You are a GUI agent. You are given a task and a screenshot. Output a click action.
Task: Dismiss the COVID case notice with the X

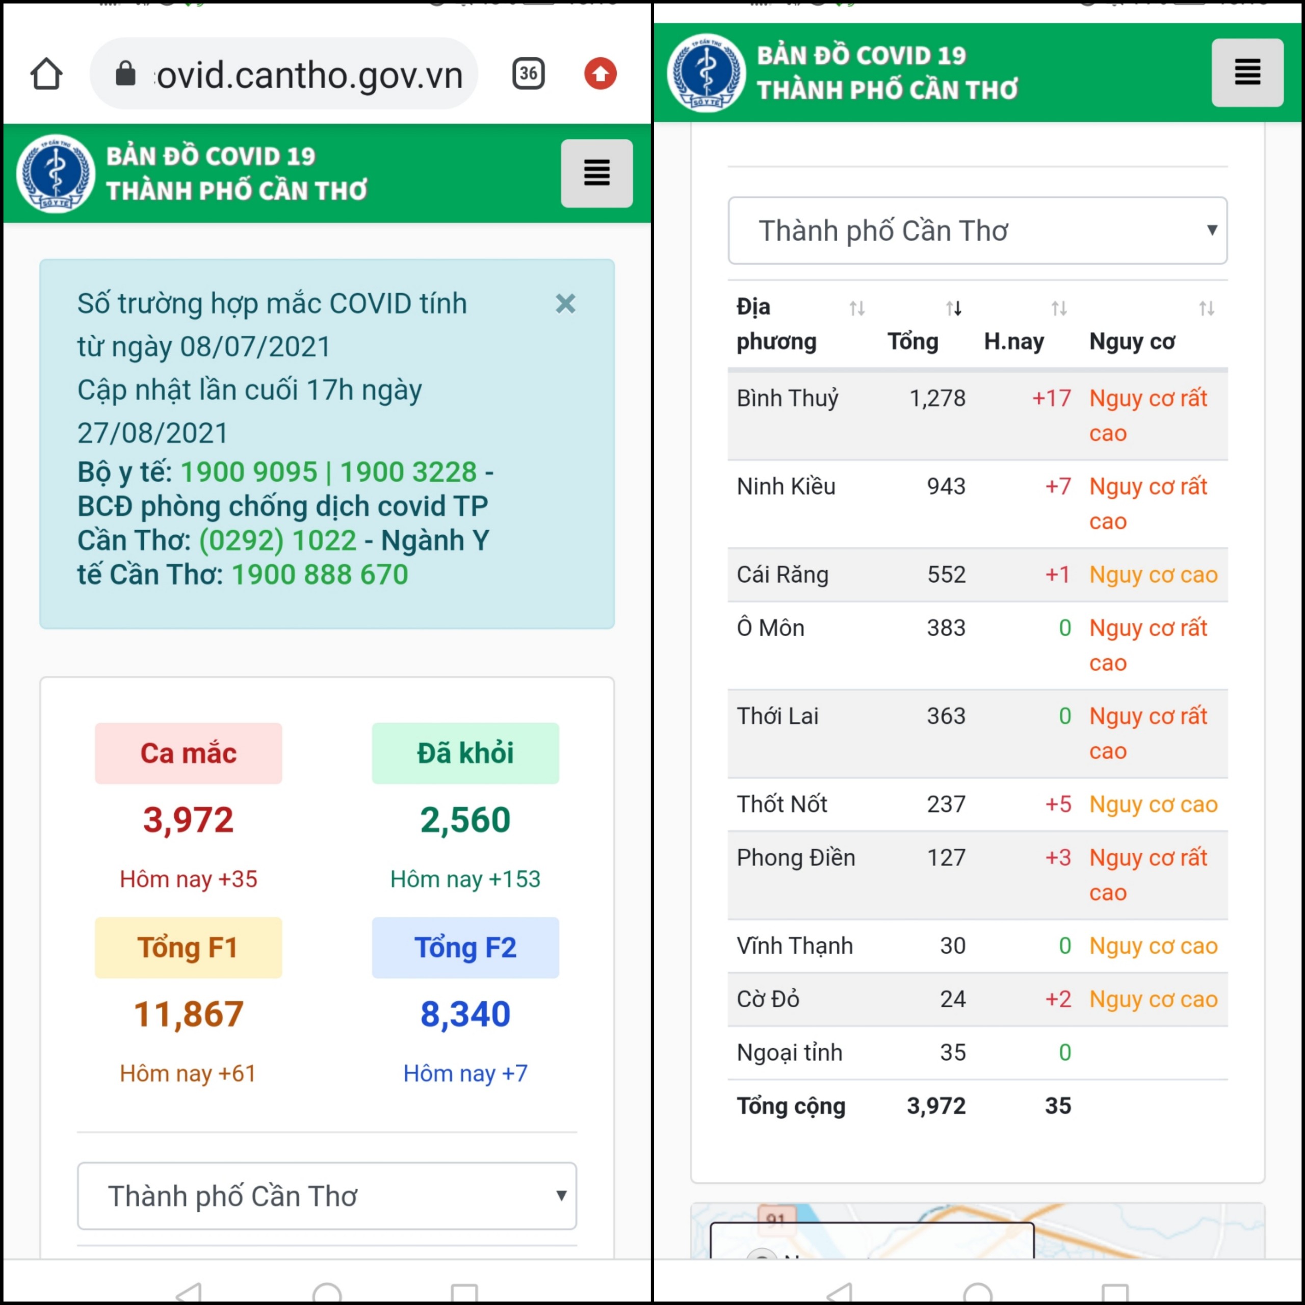565,304
